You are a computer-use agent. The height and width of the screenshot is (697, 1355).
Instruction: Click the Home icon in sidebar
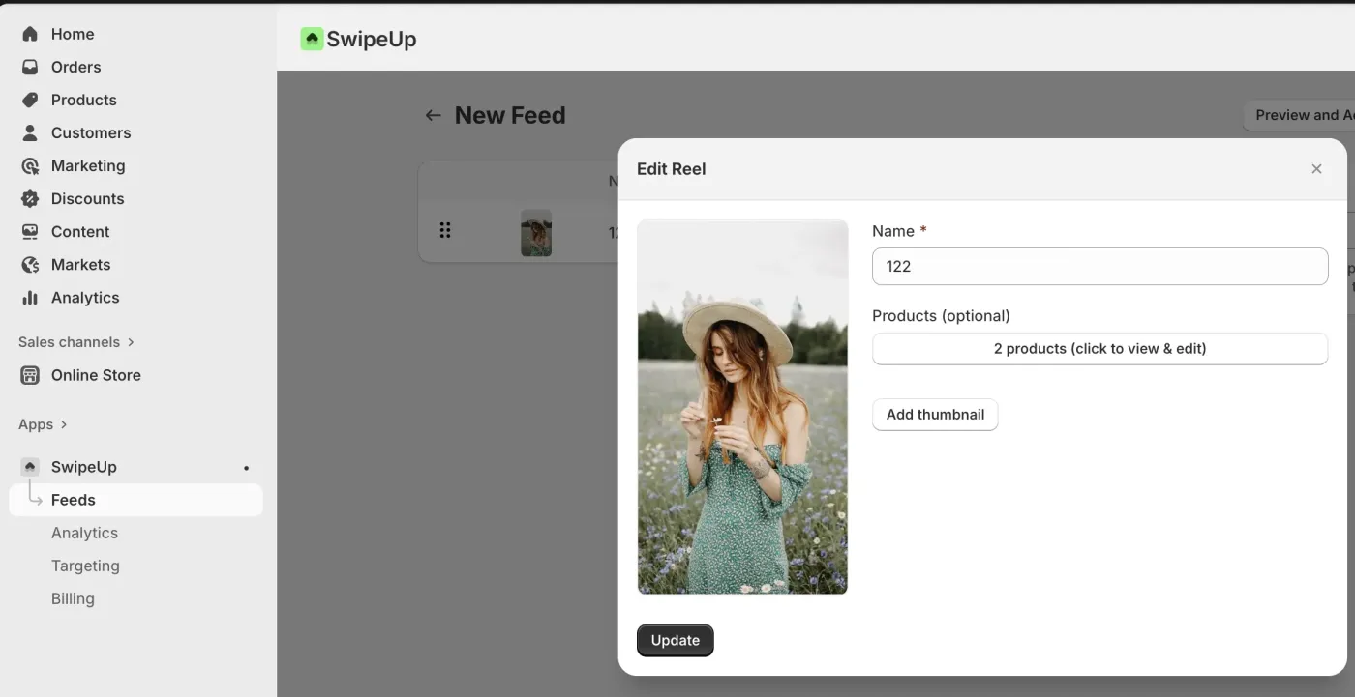tap(30, 34)
